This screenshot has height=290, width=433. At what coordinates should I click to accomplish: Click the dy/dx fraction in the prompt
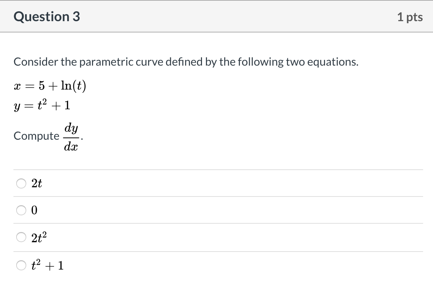pyautogui.click(x=71, y=135)
